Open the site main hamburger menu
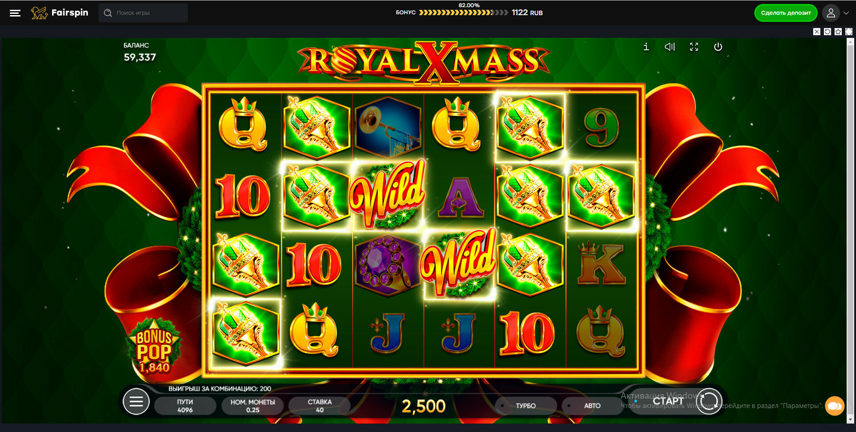856x432 pixels. click(15, 13)
